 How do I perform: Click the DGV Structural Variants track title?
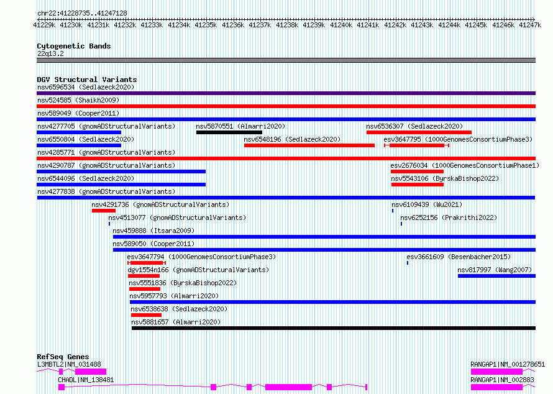coord(87,80)
